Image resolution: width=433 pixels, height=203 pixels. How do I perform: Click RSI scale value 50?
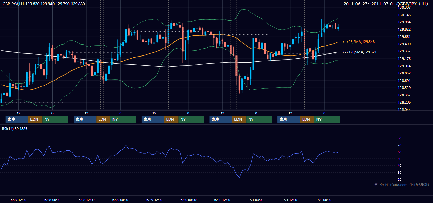[x=399, y=159]
